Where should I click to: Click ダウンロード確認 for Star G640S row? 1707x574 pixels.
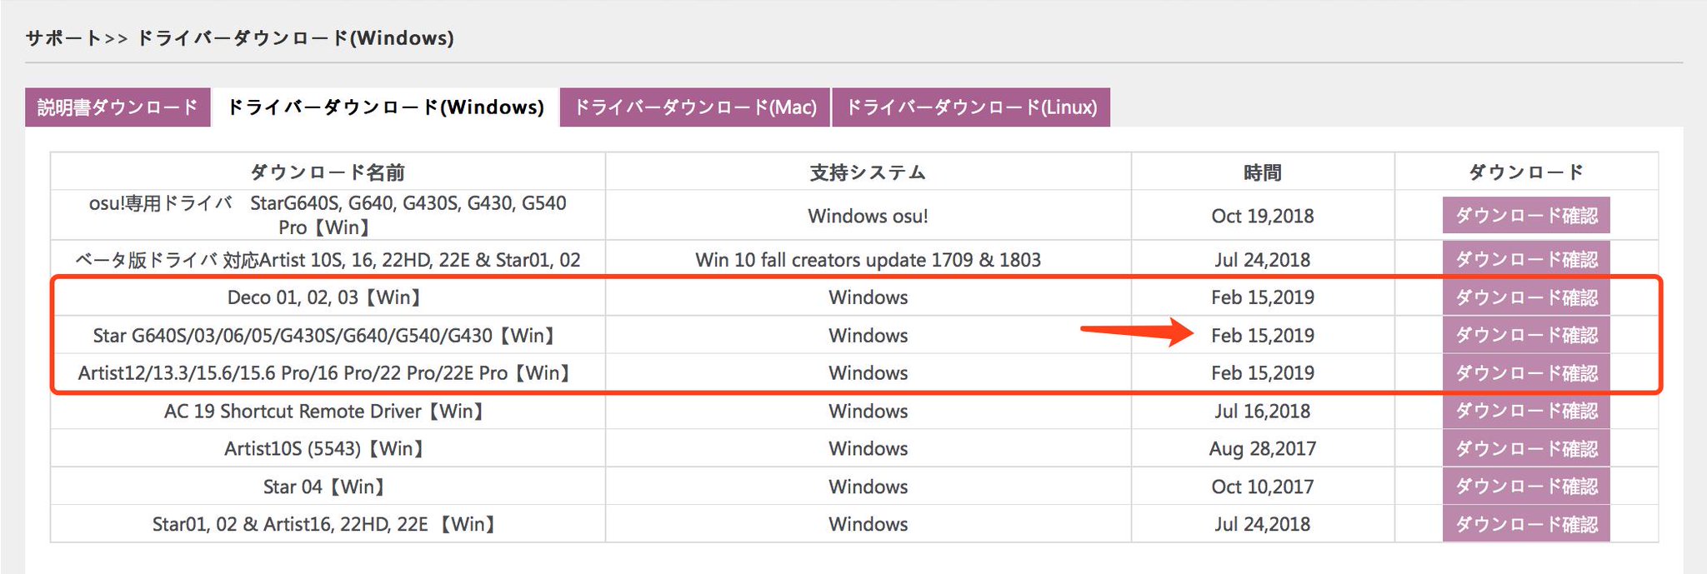point(1526,335)
